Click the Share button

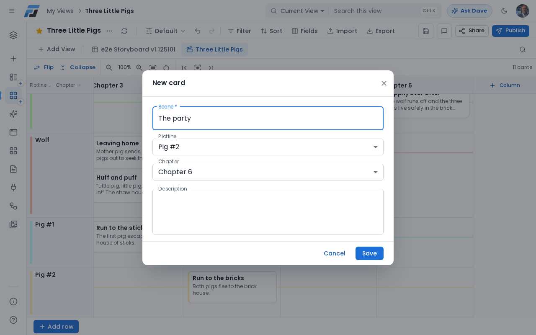[x=472, y=31]
